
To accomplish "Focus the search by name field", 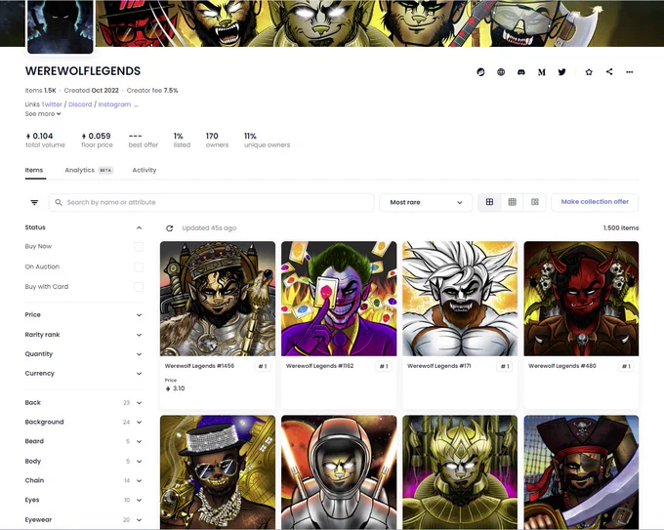I will 212,202.
